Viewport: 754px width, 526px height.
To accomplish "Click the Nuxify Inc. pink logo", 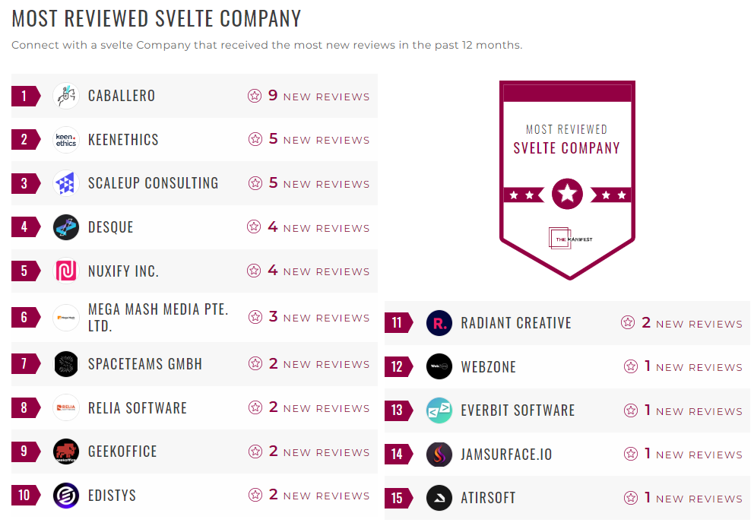I will coord(66,271).
